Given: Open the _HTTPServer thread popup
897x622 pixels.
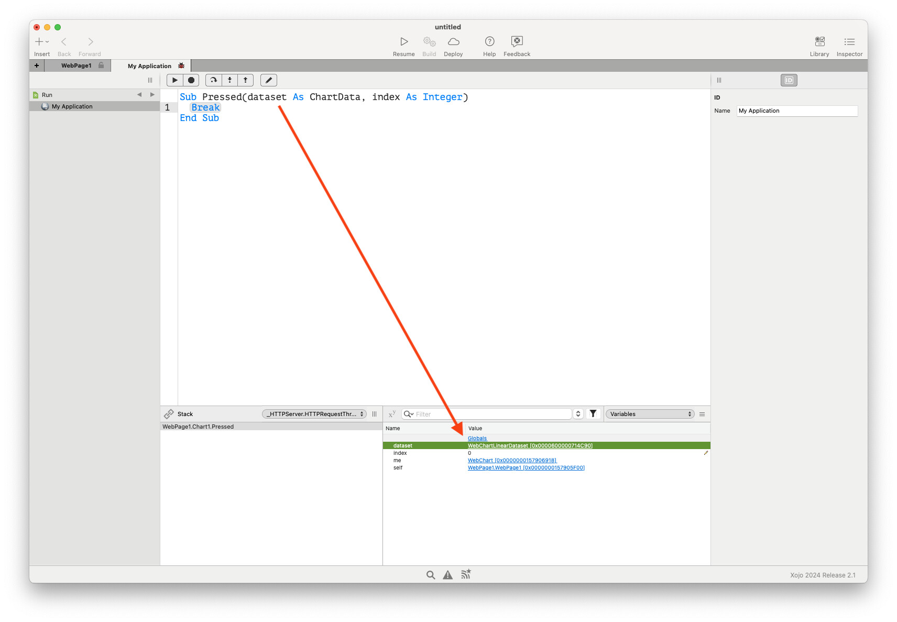Looking at the screenshot, I should click(314, 414).
